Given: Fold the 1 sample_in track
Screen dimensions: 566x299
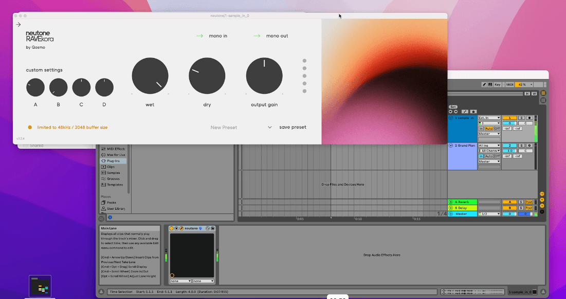Looking at the screenshot, I should pyautogui.click(x=451, y=118).
